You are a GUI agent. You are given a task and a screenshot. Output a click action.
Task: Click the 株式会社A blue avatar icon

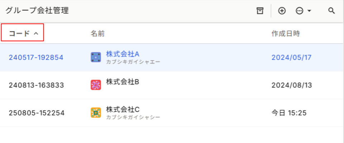click(x=96, y=57)
